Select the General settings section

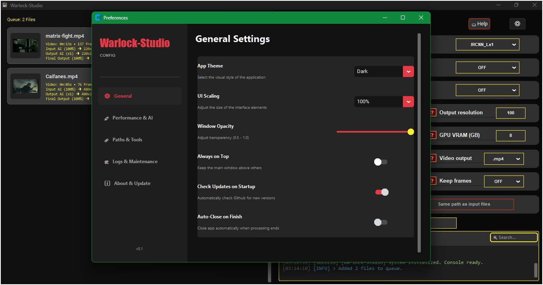140,96
